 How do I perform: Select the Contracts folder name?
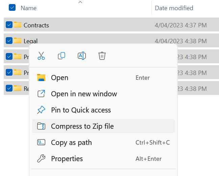[36, 25]
